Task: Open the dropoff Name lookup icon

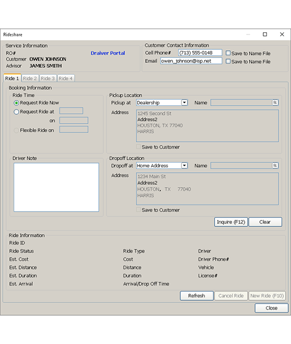Action: point(275,166)
